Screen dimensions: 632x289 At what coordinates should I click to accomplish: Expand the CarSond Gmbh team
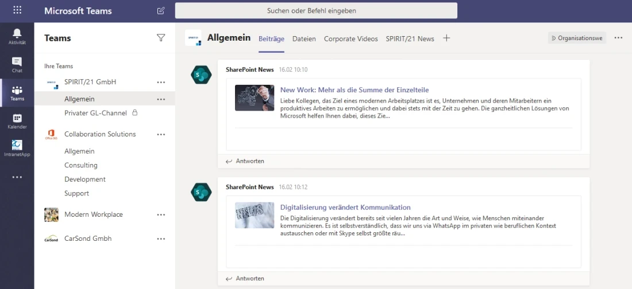[x=88, y=239]
